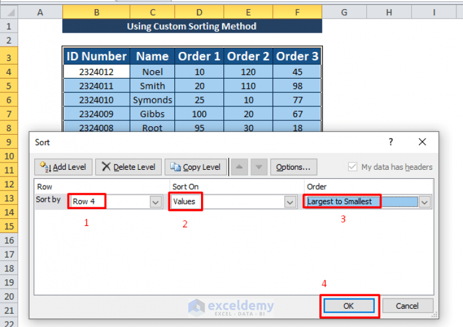Viewport: 463px width, 327px height.
Task: Click cell with ID 2324010
Action: (x=96, y=100)
